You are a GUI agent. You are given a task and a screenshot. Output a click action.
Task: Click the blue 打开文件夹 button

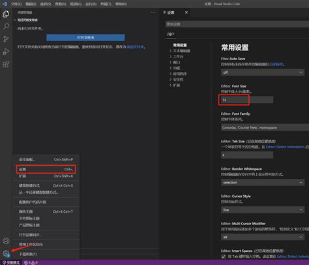tap(85, 38)
